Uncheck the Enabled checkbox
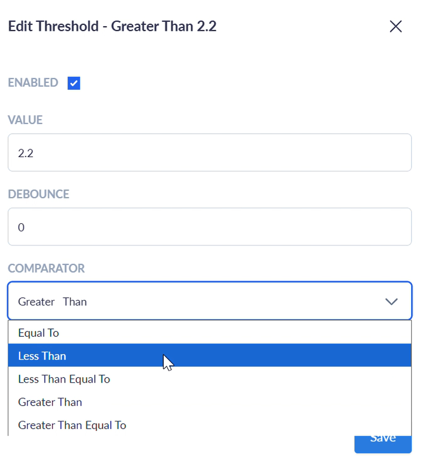 pyautogui.click(x=74, y=83)
